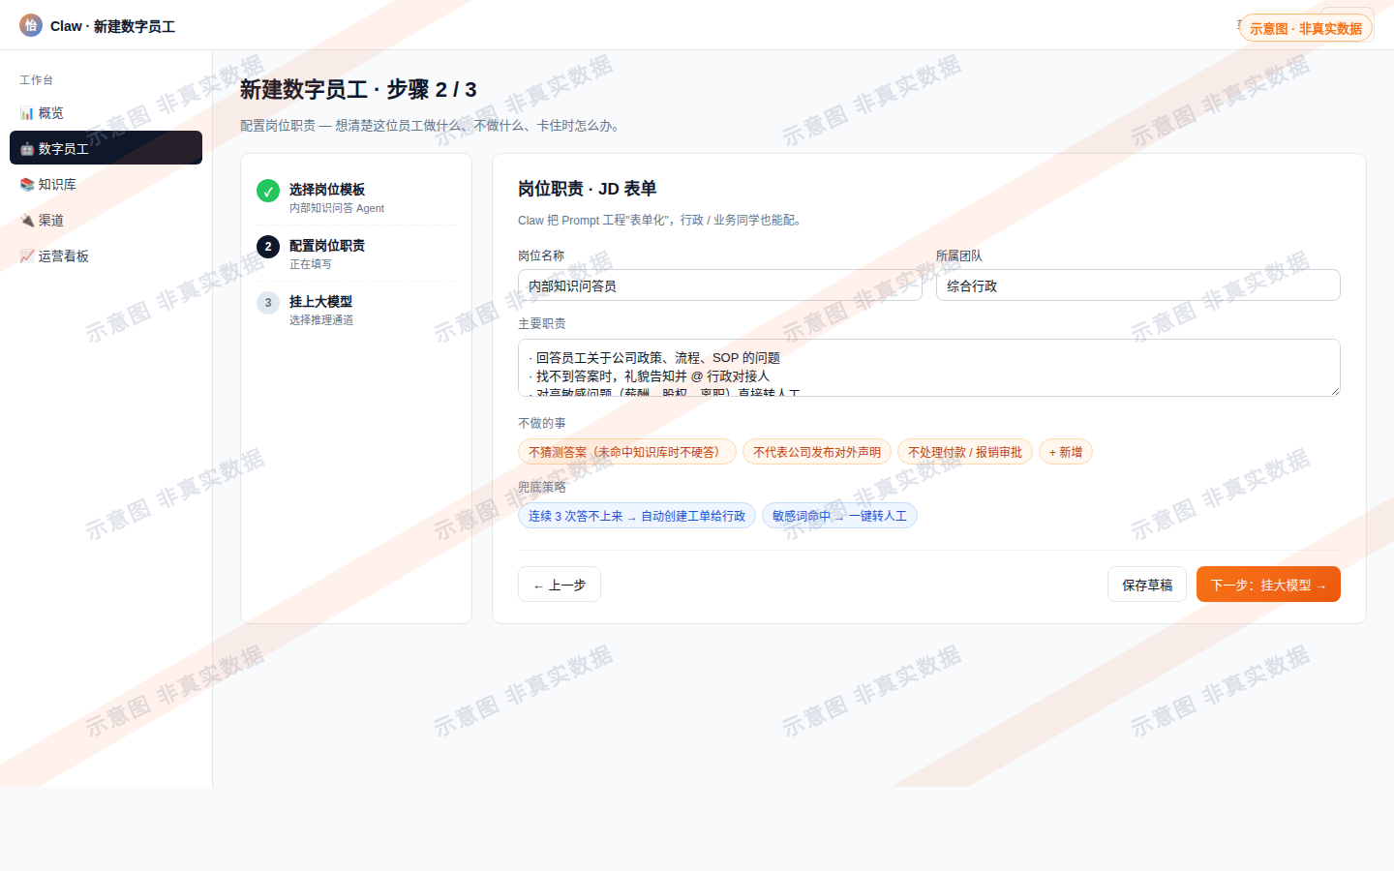
Task: Click heading 岗位职责 · JD 表单
Action: (587, 189)
